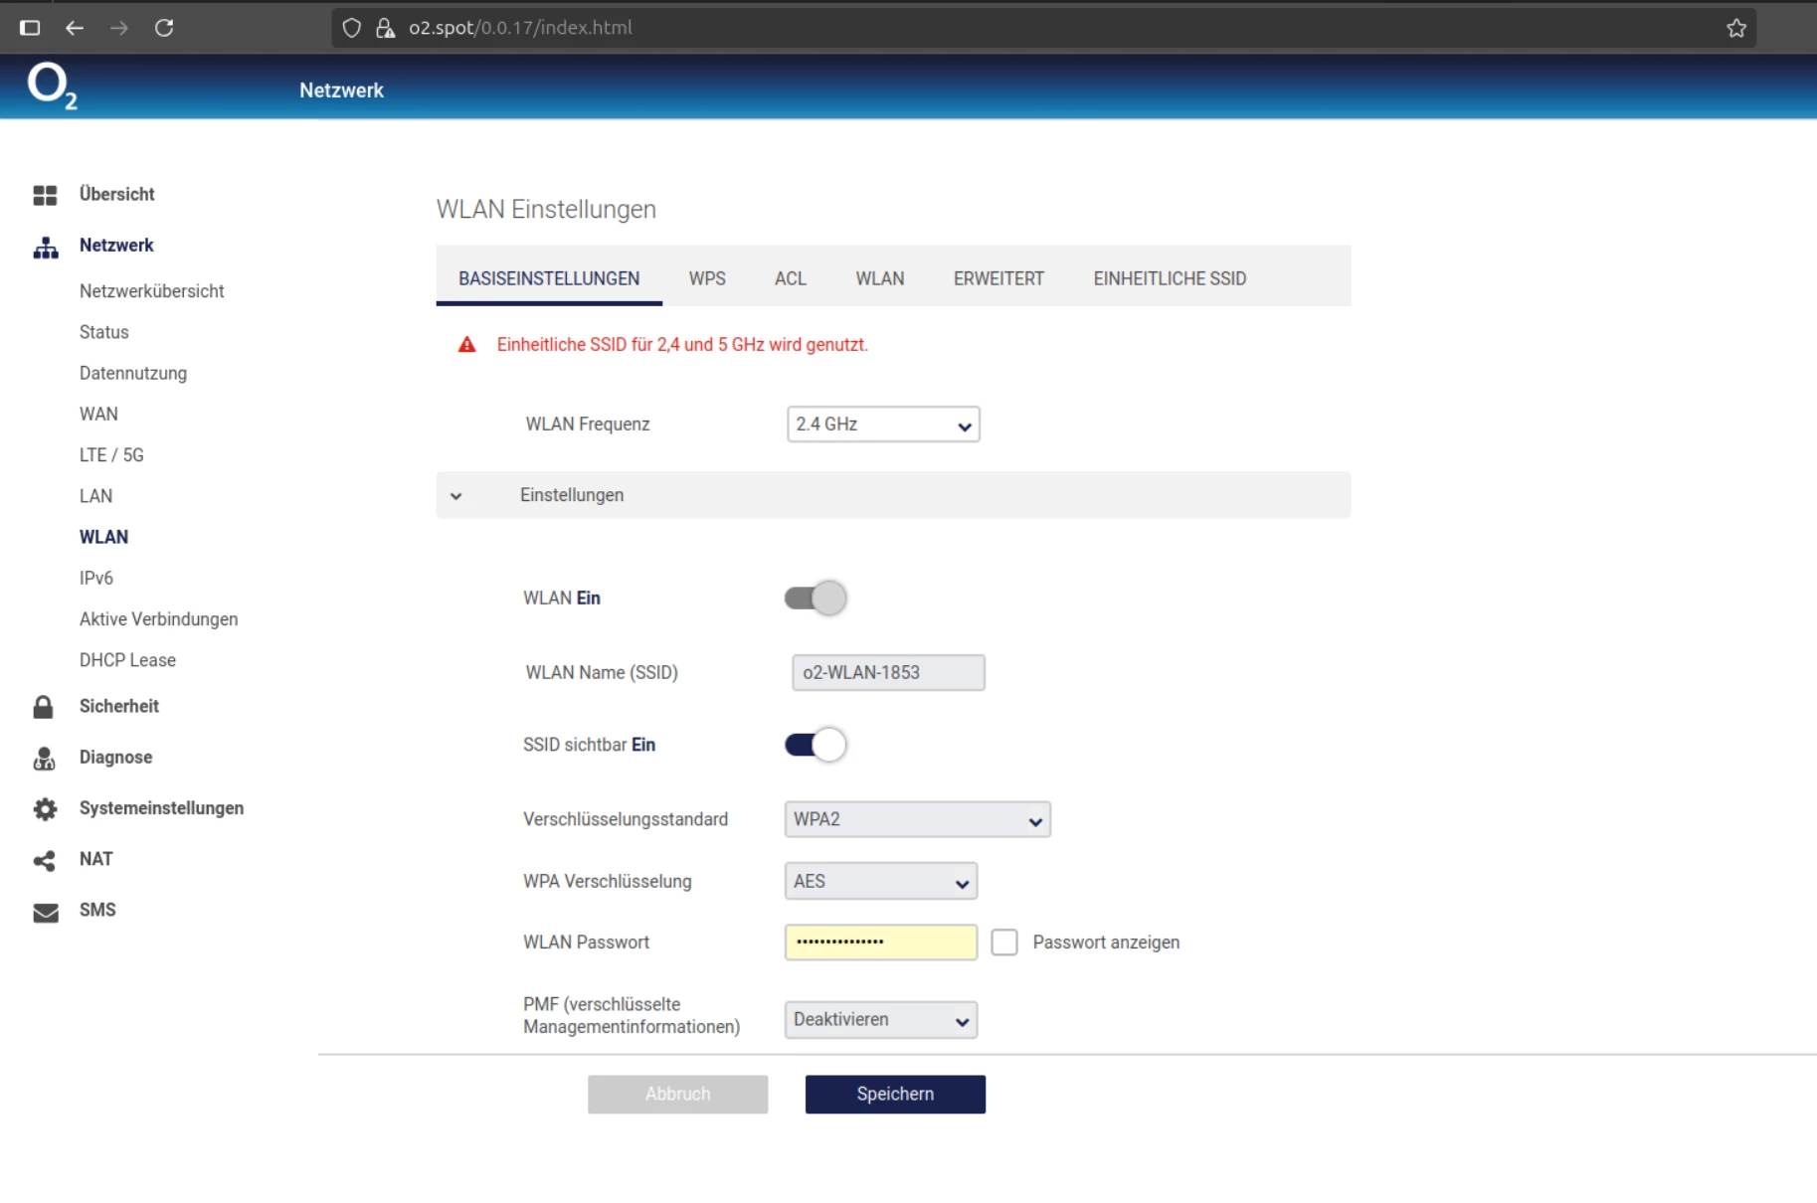The width and height of the screenshot is (1817, 1203).
Task: Open Datennutzung in the sidebar
Action: coord(133,373)
